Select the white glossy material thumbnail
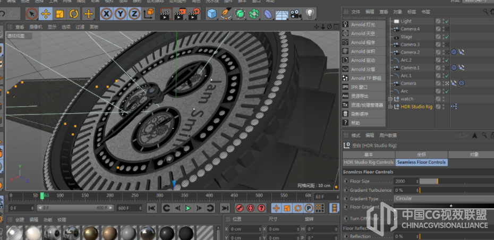Viewport: 494px width, 240px height. tap(33, 233)
